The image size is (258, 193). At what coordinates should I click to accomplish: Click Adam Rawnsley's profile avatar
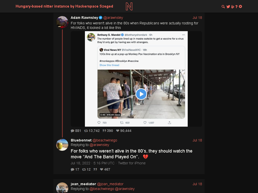62,22
